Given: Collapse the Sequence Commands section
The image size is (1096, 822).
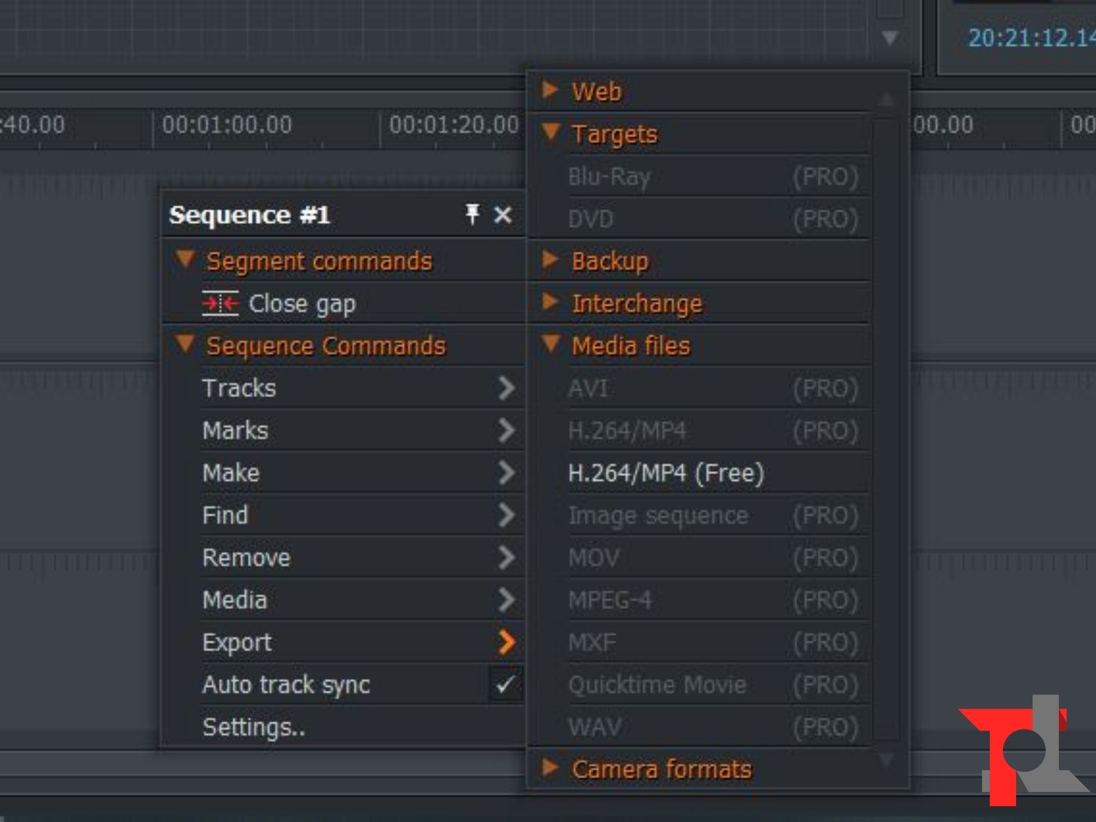Looking at the screenshot, I should [x=185, y=344].
